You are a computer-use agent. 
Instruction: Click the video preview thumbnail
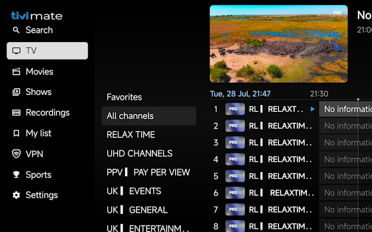point(279,44)
